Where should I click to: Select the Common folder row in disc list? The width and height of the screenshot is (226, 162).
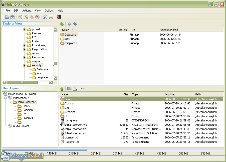(x=142, y=103)
